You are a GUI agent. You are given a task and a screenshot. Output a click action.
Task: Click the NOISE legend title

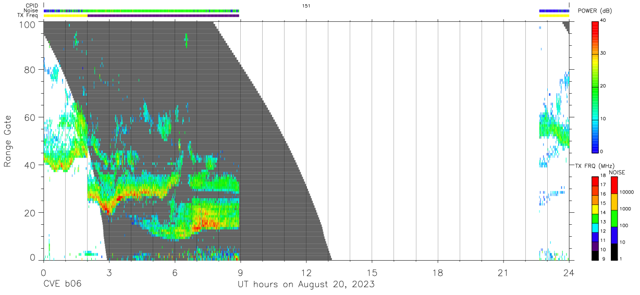pyautogui.click(x=617, y=172)
